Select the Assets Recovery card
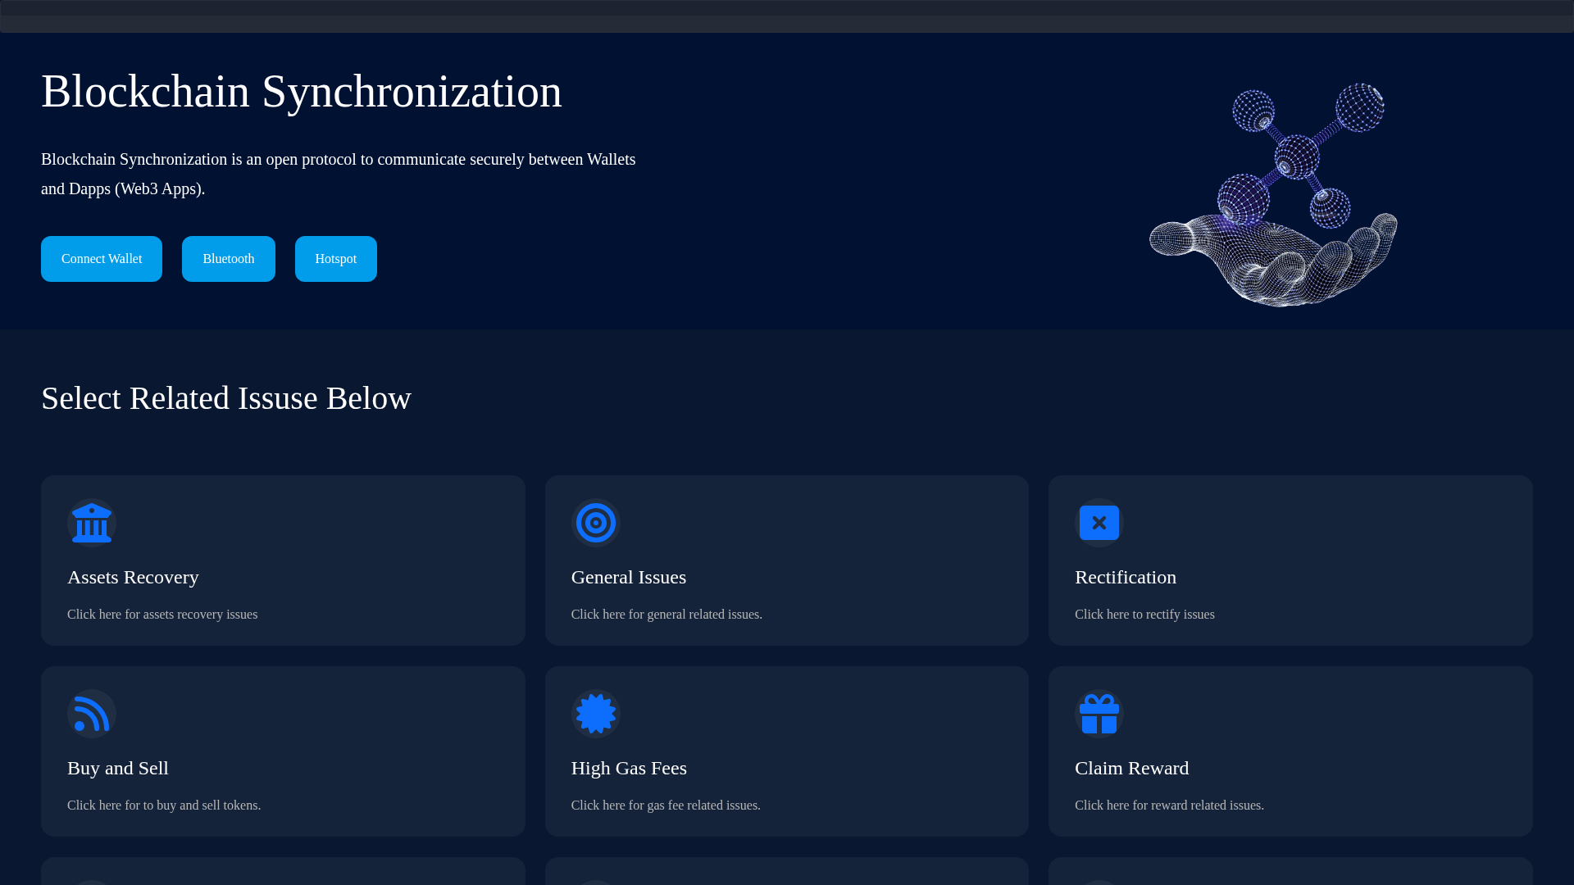Screen dimensions: 1574x885 (x=282, y=560)
